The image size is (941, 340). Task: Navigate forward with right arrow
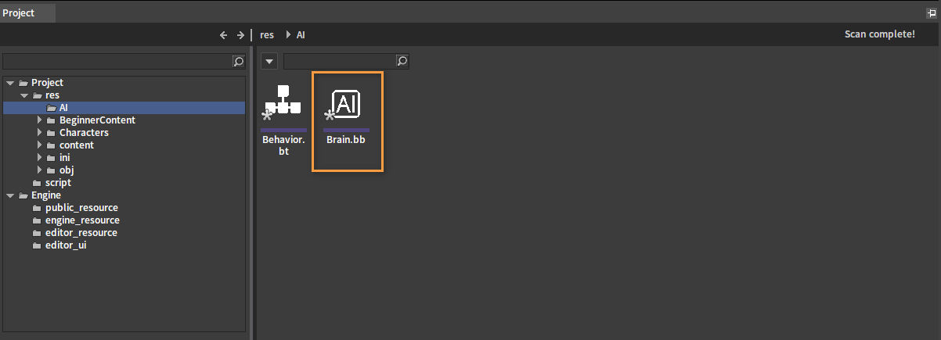point(240,35)
